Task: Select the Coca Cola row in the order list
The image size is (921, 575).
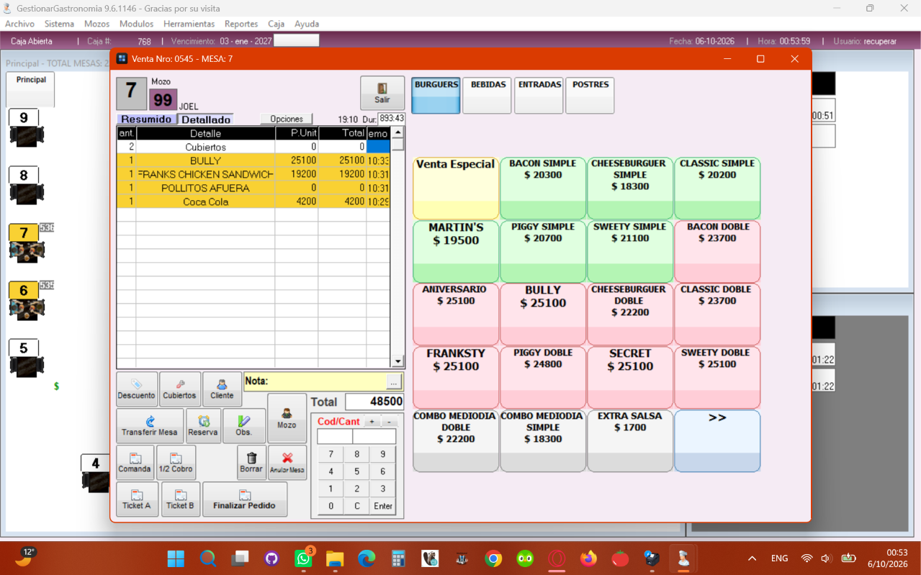Action: [253, 202]
